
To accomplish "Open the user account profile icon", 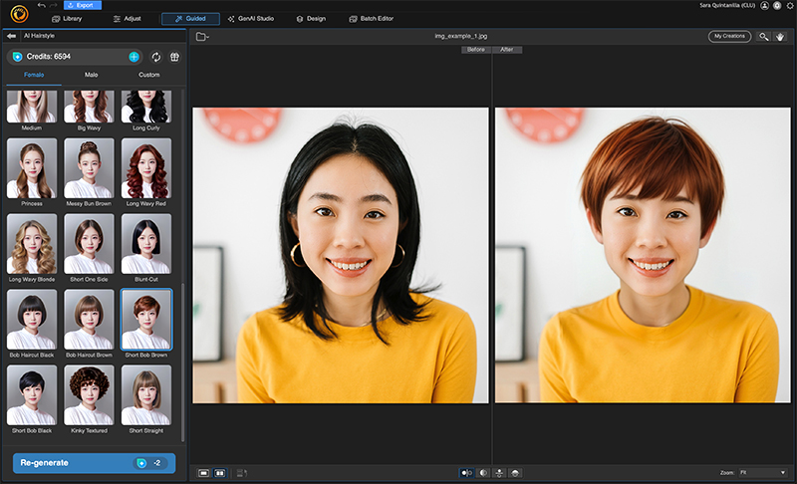I will tap(764, 6).
